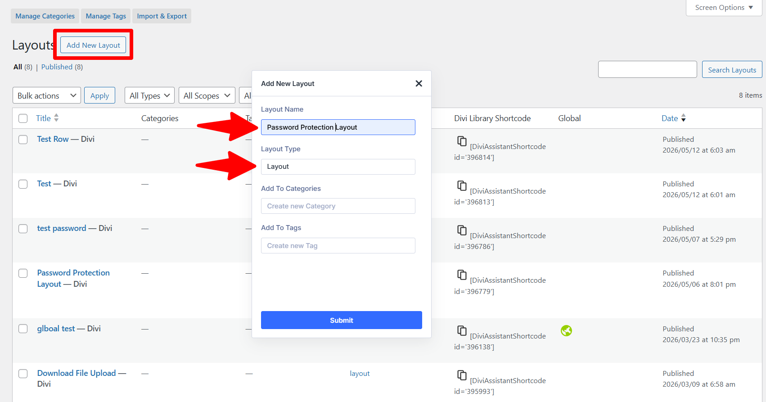Focus the layouts search box

click(x=647, y=69)
